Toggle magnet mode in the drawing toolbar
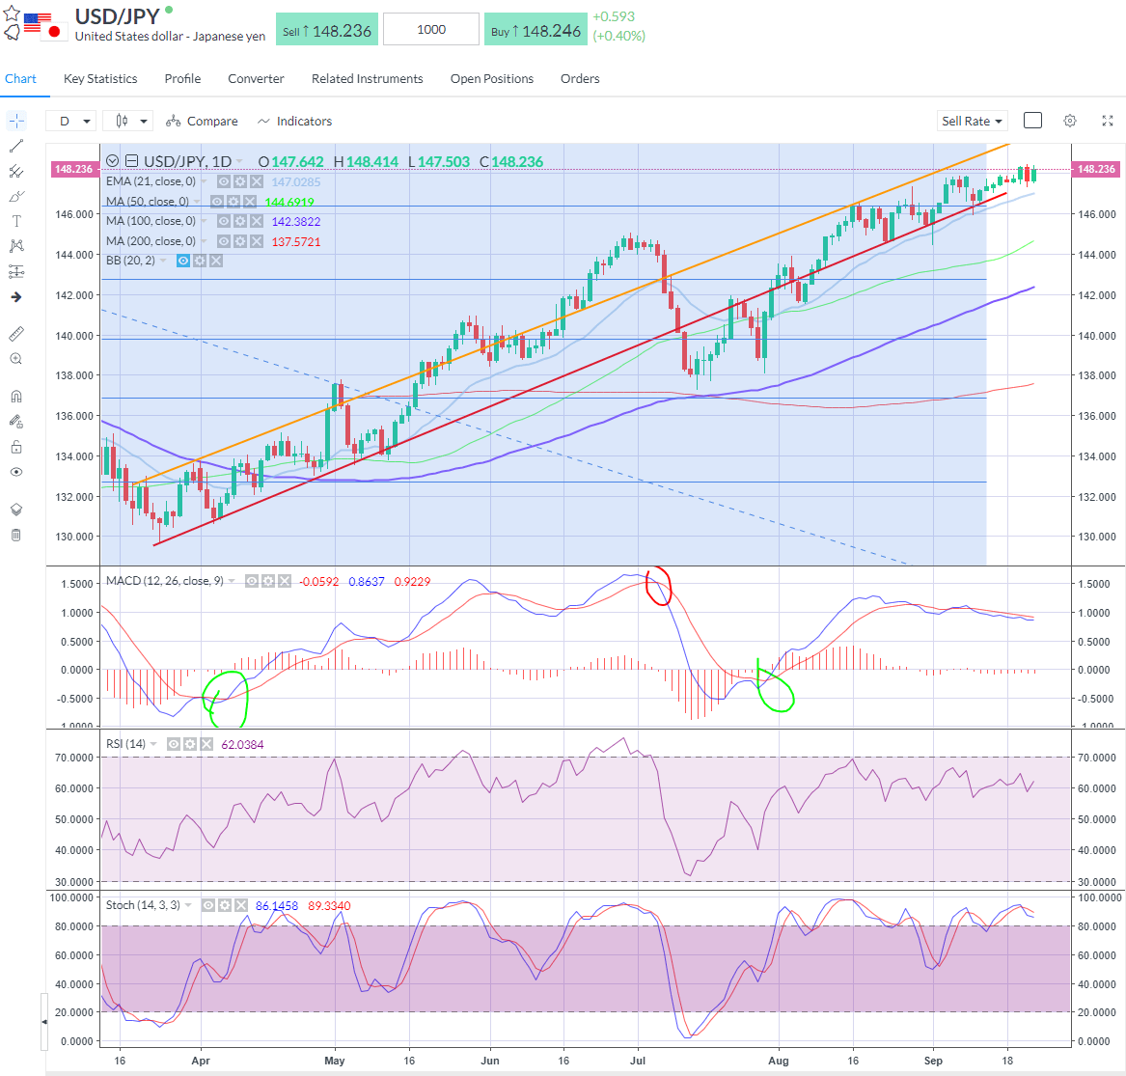 click(x=16, y=397)
